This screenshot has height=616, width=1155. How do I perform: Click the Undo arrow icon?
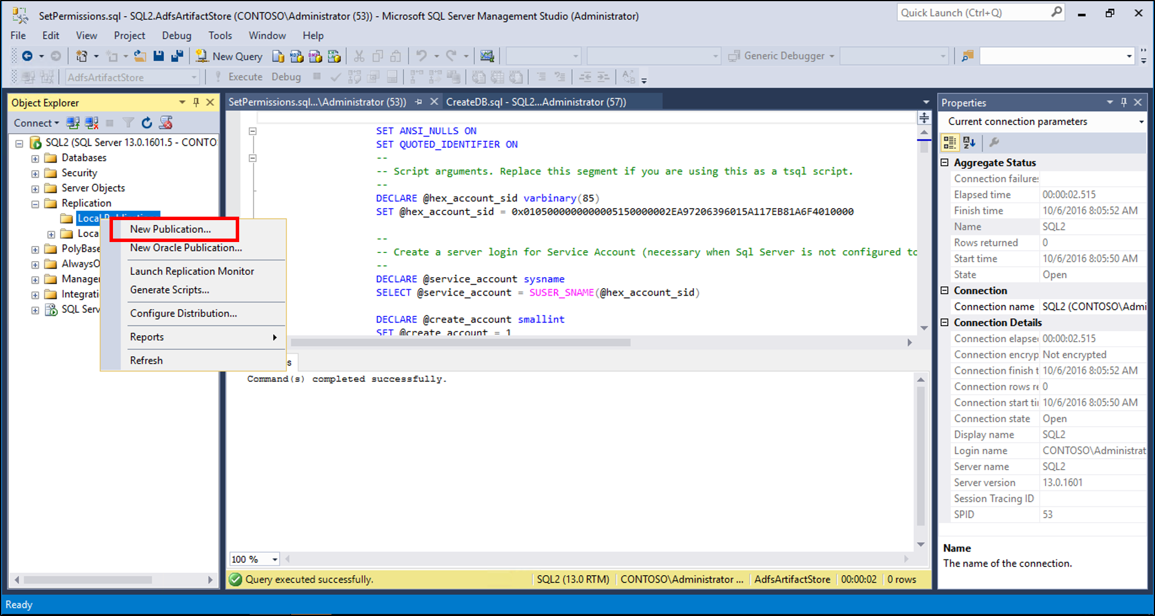(422, 56)
